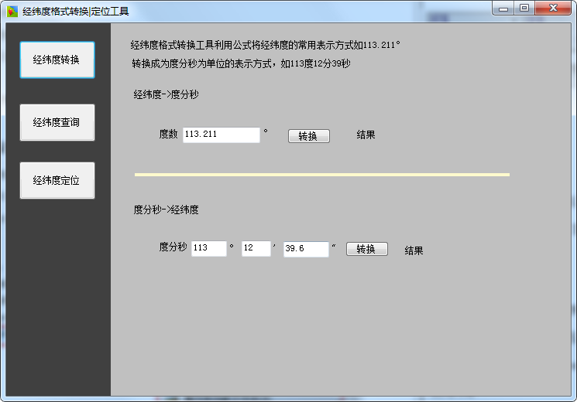Focus the degrees field containing 113
Viewport: 577px width, 402px height.
pyautogui.click(x=208, y=249)
